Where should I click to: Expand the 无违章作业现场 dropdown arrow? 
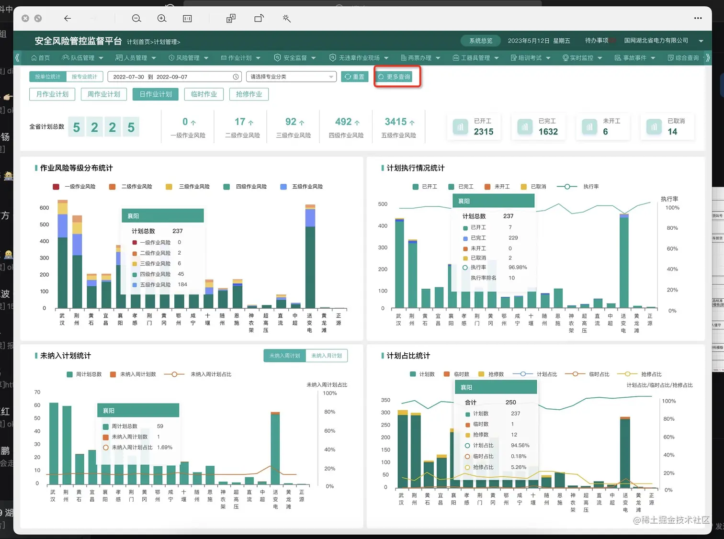(386, 58)
